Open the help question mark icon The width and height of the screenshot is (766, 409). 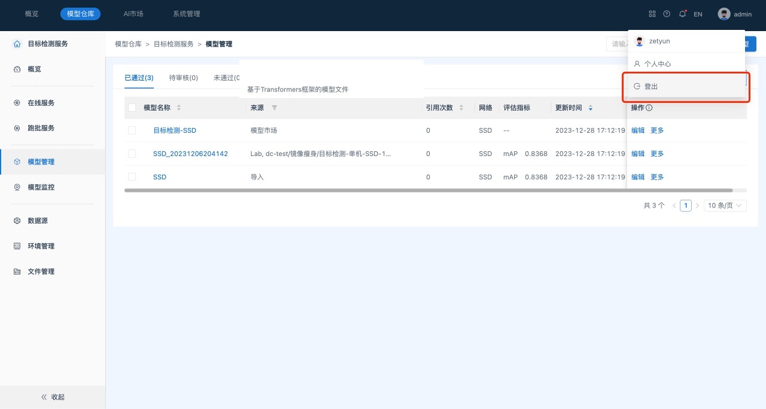click(x=667, y=14)
